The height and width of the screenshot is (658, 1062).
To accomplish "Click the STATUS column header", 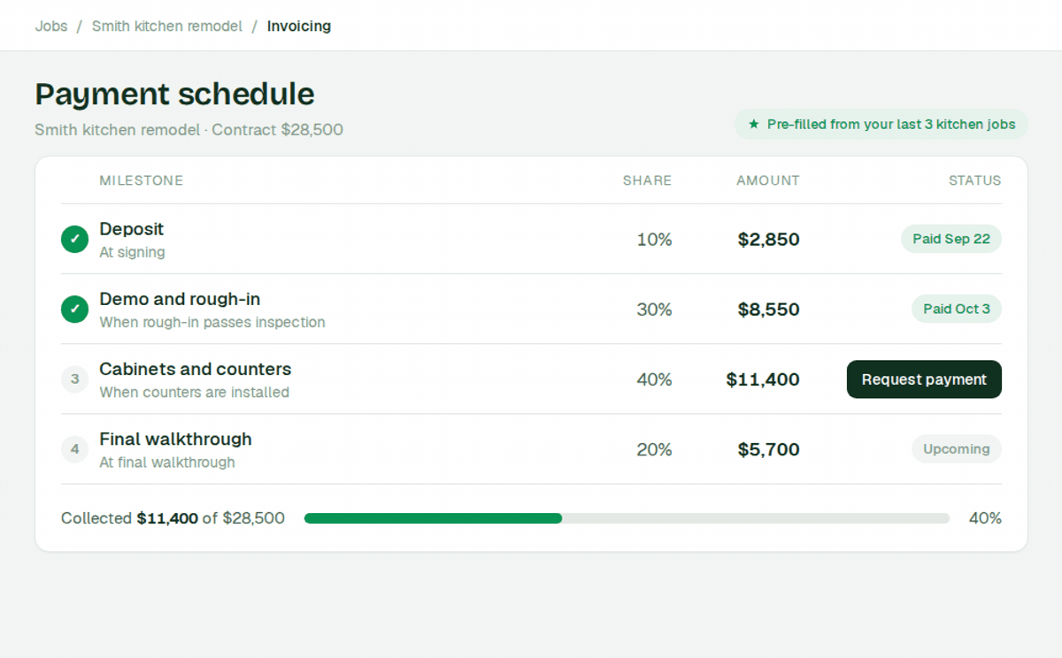I will (x=975, y=180).
